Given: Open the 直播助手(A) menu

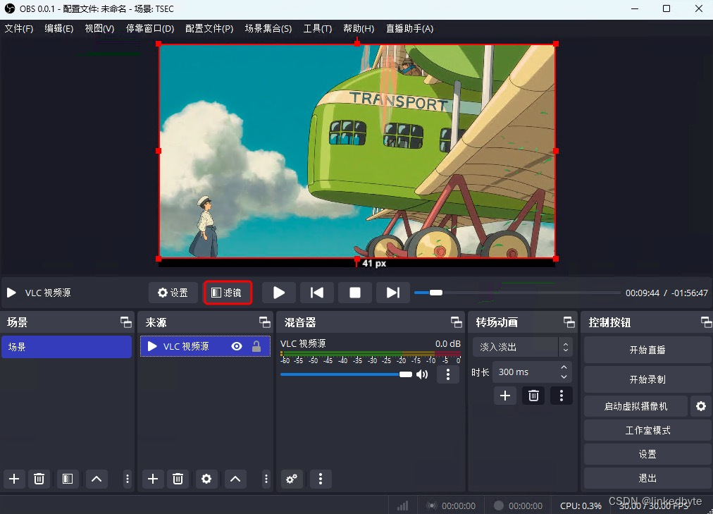Looking at the screenshot, I should pos(409,29).
